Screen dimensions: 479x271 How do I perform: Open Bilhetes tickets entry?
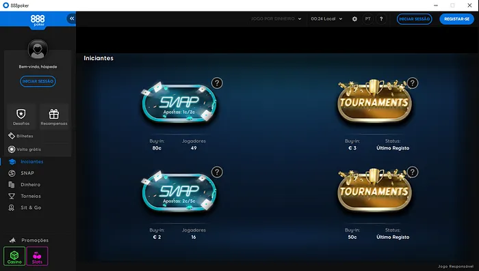point(21,136)
